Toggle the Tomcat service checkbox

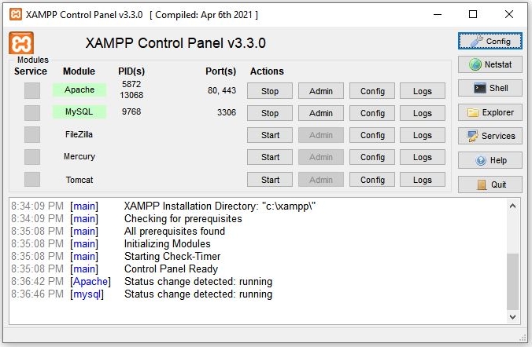coord(32,180)
